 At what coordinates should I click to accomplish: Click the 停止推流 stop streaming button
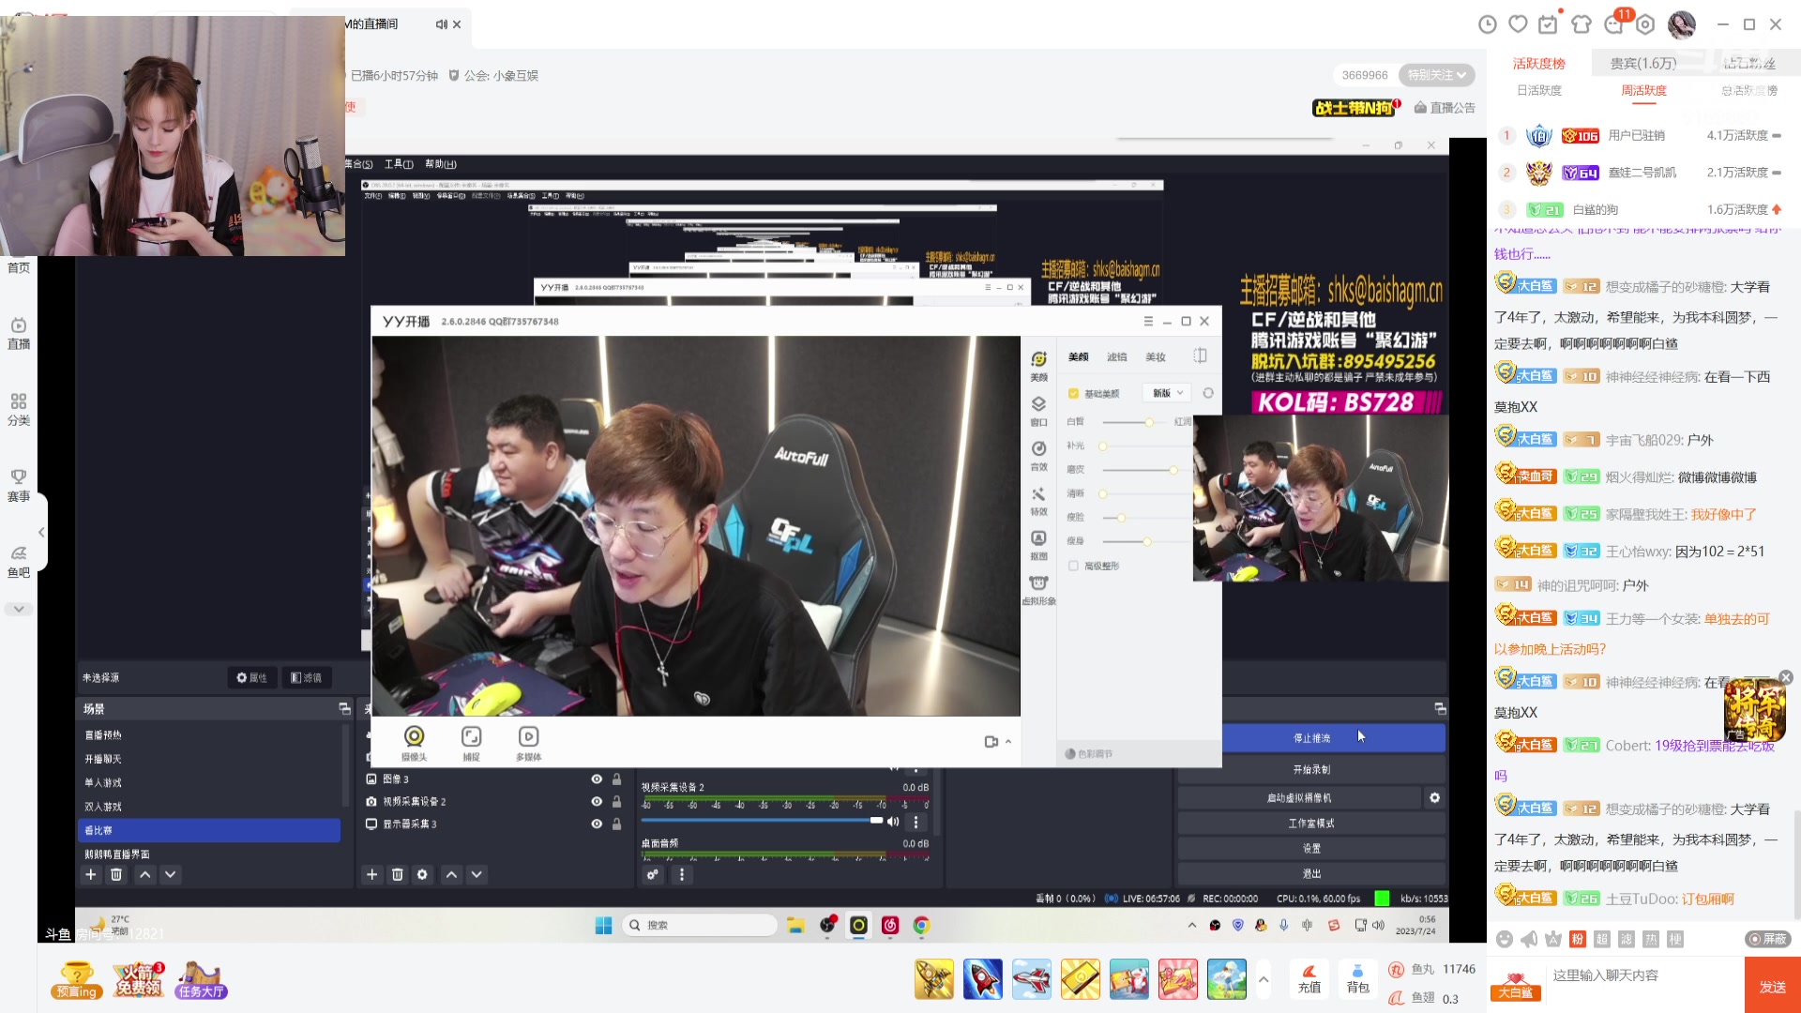[x=1311, y=738]
